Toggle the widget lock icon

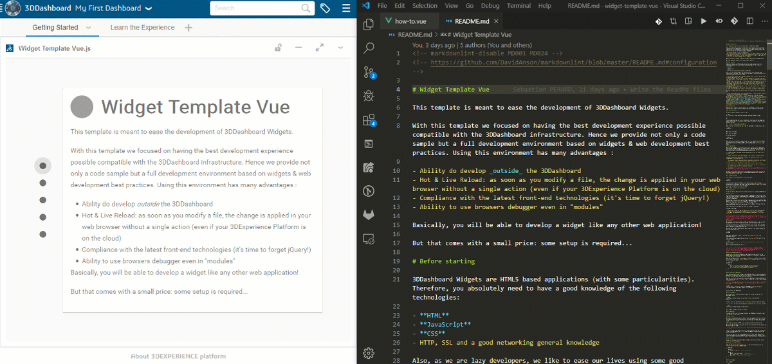[278, 48]
